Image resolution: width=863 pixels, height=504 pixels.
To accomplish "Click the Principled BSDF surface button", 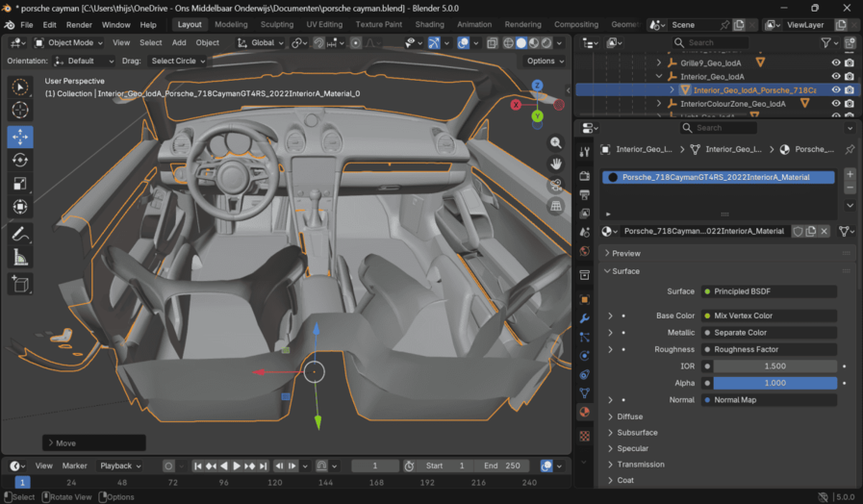I will (x=770, y=291).
